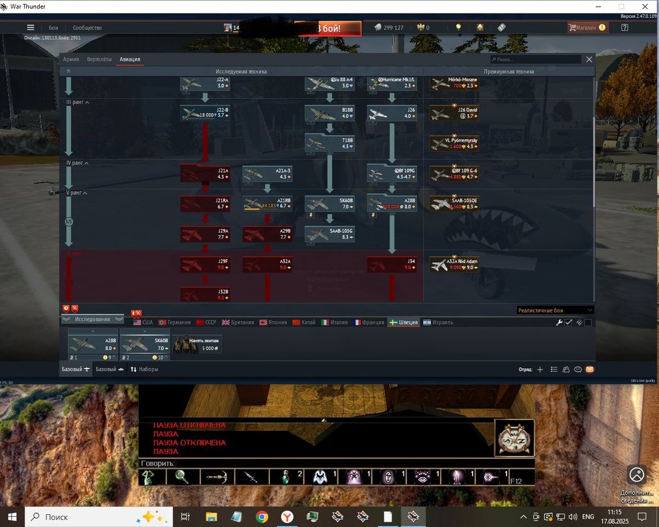This screenshot has width=659, height=527.
Task: Select the SK60B card in tech tree
Action: click(x=329, y=204)
